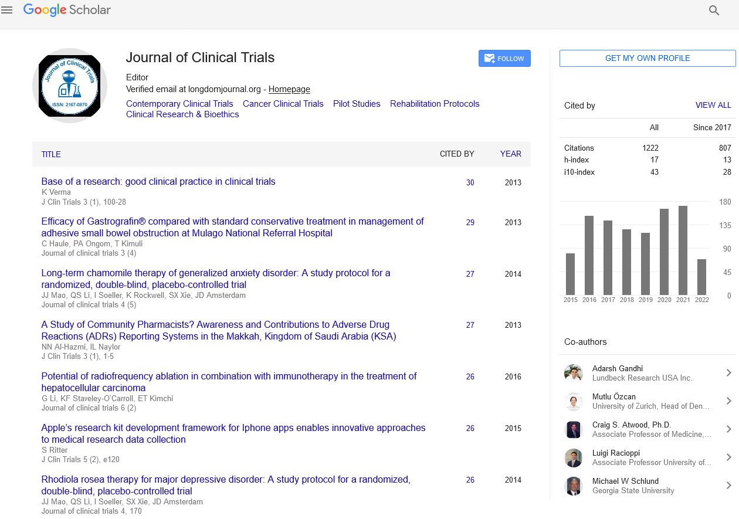Click the GET MY OWN PROFILE button
The height and width of the screenshot is (519, 739).
648,58
